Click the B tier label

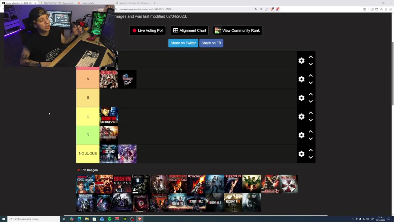click(88, 98)
